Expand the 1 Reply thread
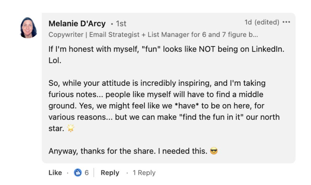Screen dimensions: 311x185 [x=144, y=173]
